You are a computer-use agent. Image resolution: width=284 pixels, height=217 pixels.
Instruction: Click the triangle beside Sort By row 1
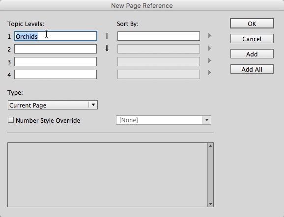[x=209, y=36]
